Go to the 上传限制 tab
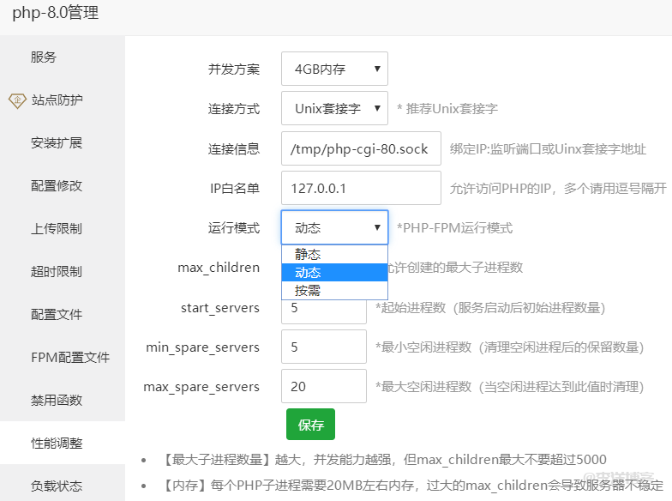The image size is (672, 501). [57, 229]
